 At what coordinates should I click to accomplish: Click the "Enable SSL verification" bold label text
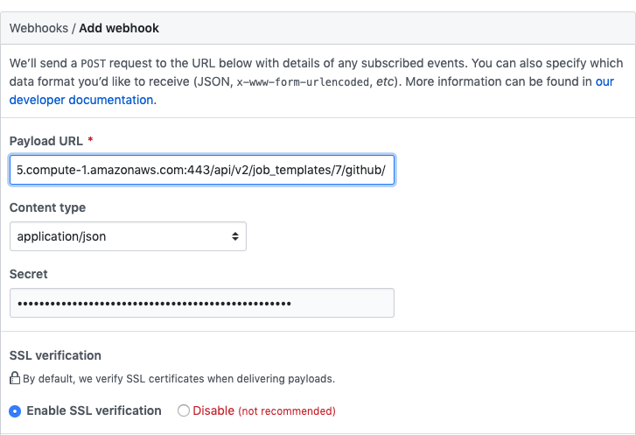[x=94, y=410]
